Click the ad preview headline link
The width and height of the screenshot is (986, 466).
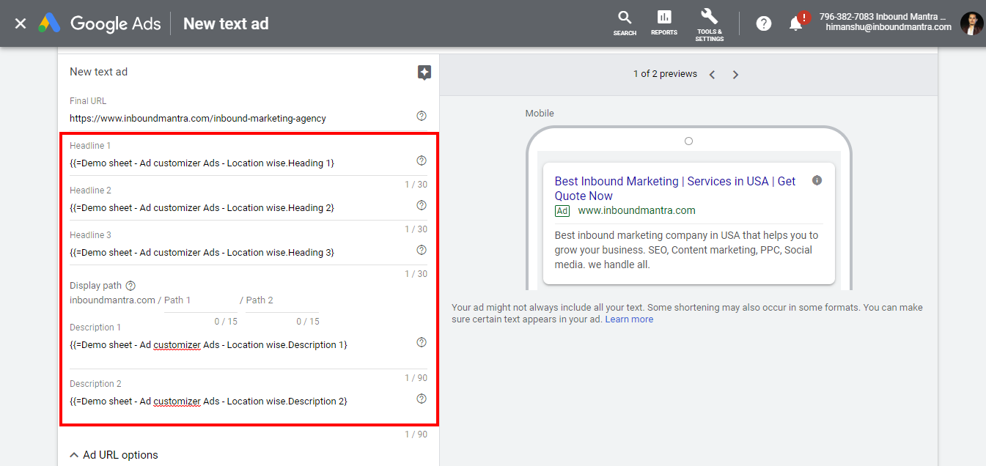coord(674,188)
